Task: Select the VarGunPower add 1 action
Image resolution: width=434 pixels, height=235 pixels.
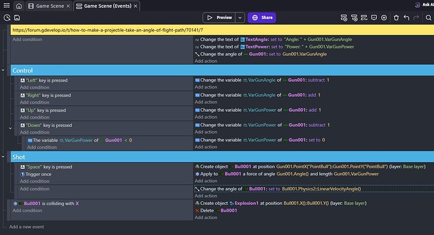Action: (258, 110)
